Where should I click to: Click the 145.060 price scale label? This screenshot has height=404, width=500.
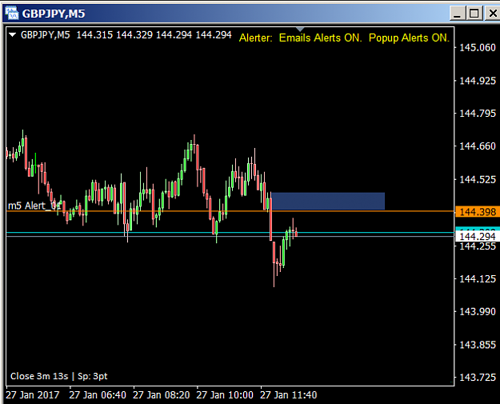tap(478, 47)
